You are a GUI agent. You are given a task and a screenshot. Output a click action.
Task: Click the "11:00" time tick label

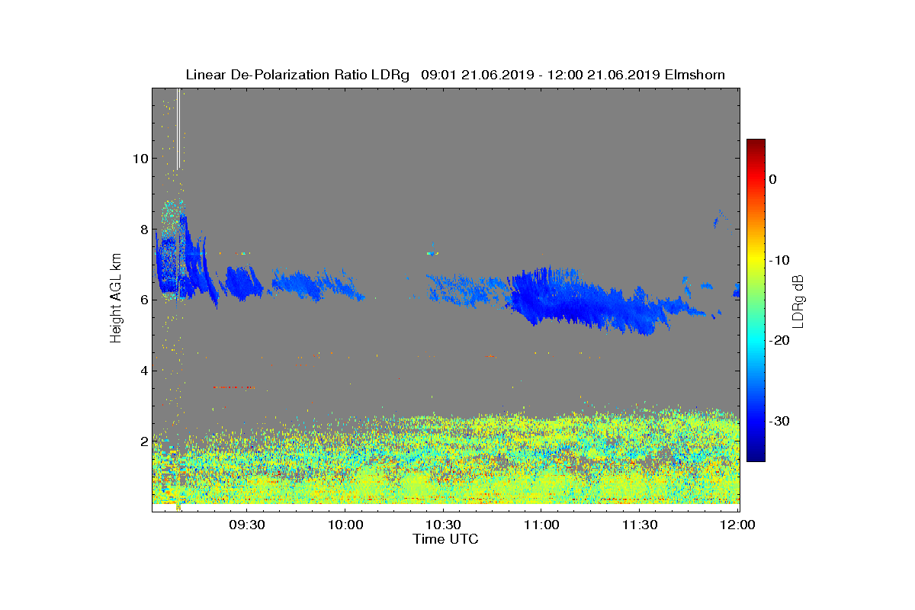541,525
